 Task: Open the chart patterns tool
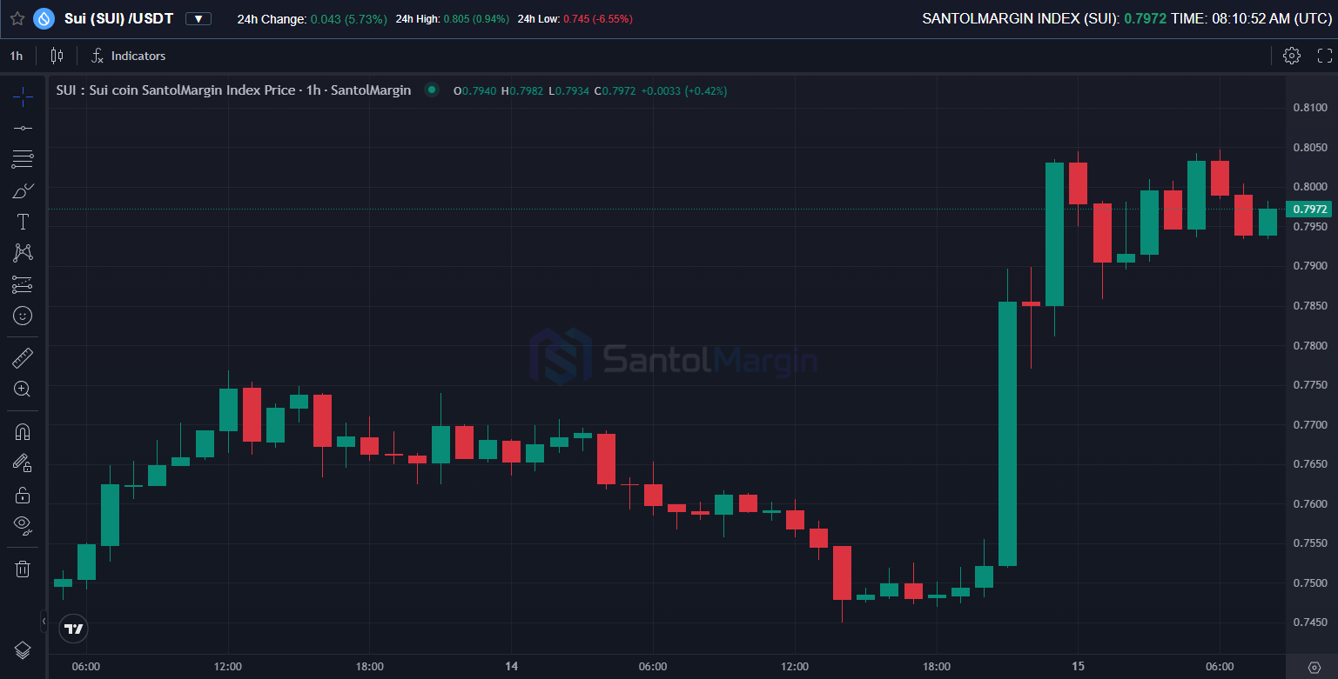click(x=23, y=253)
